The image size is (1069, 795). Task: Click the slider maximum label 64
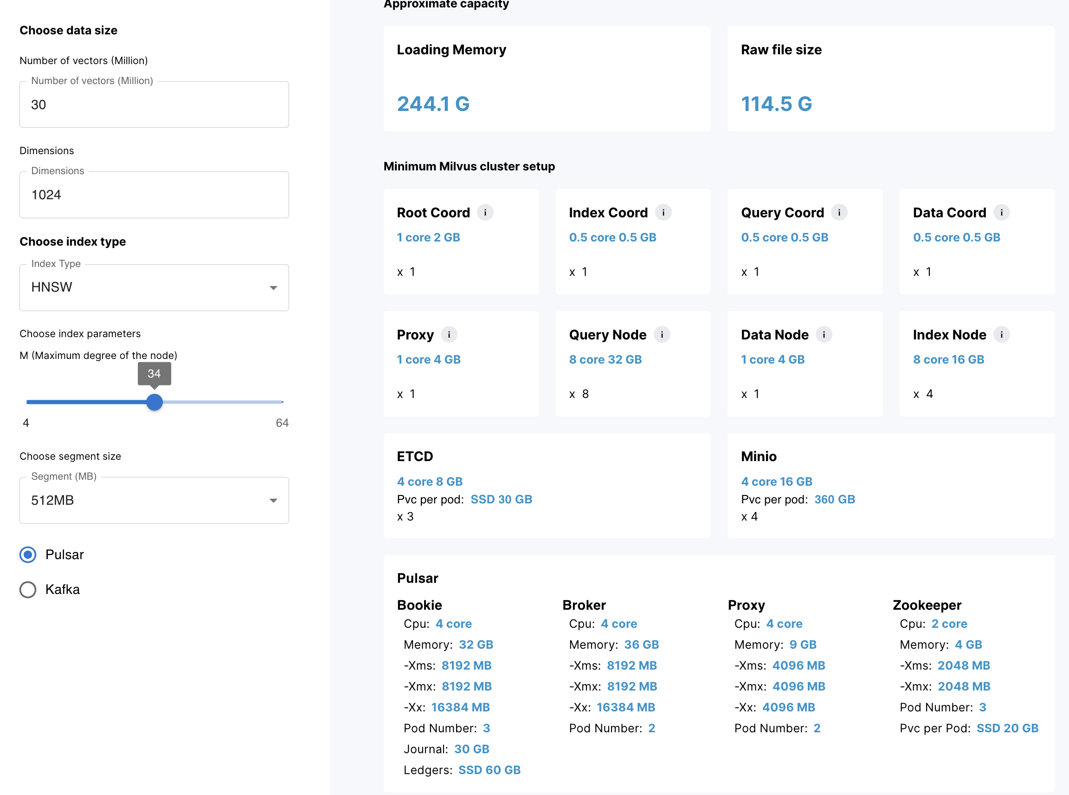click(282, 423)
